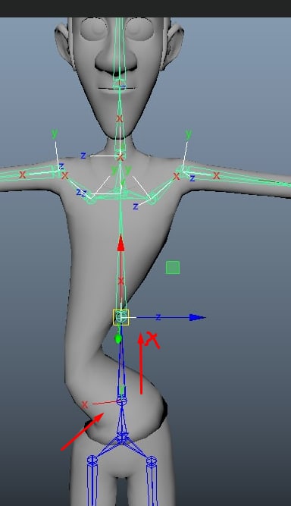Select the blue pelvis root joint
This screenshot has width=291, height=506.
(122, 437)
